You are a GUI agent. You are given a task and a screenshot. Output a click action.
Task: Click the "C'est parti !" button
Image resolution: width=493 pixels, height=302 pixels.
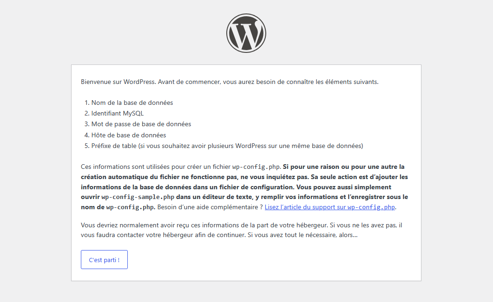pyautogui.click(x=104, y=260)
